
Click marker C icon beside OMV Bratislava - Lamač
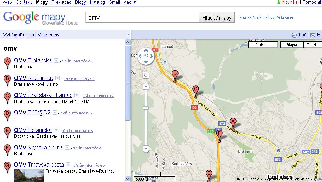click(8, 98)
